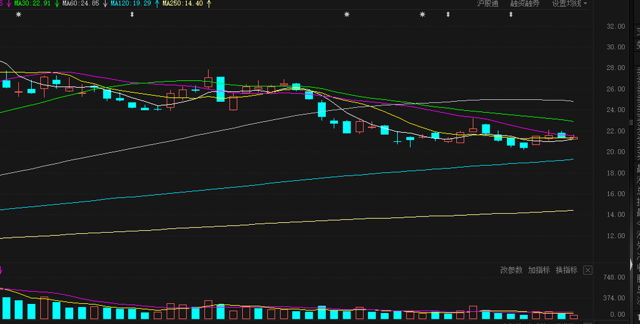Click the 16.00 price axis label
The width and height of the screenshot is (640, 324).
616,194
